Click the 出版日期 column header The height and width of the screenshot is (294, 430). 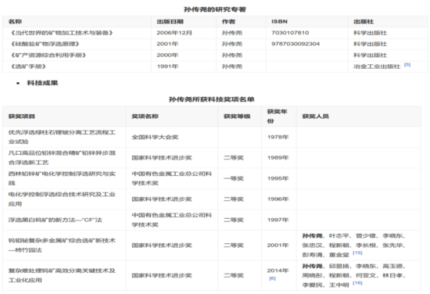click(x=170, y=21)
